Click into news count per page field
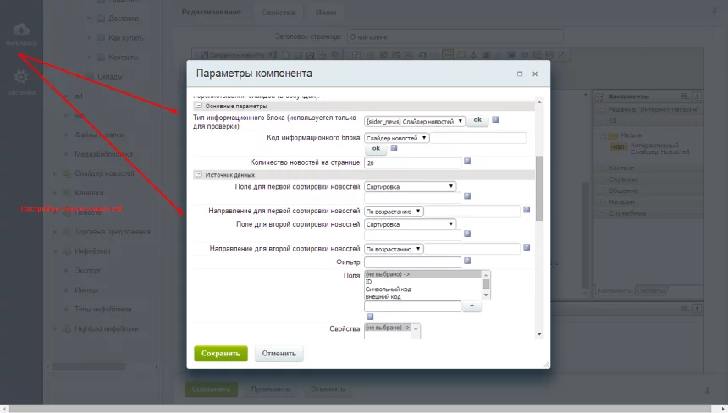This screenshot has width=728, height=413. pos(412,162)
